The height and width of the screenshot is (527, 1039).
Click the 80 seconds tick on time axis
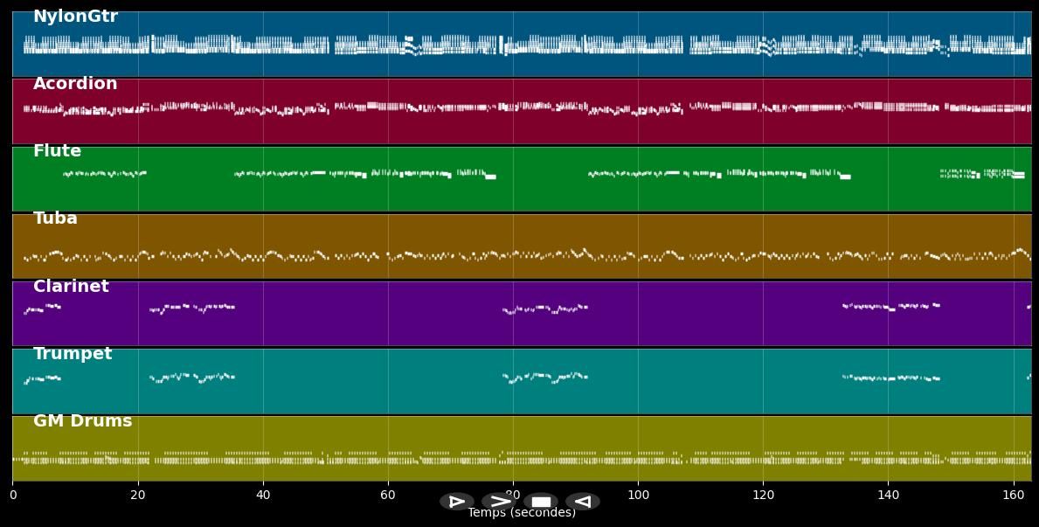pos(513,495)
